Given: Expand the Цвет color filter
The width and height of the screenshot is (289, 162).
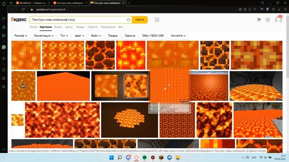Looking at the screenshot, I should (79, 36).
